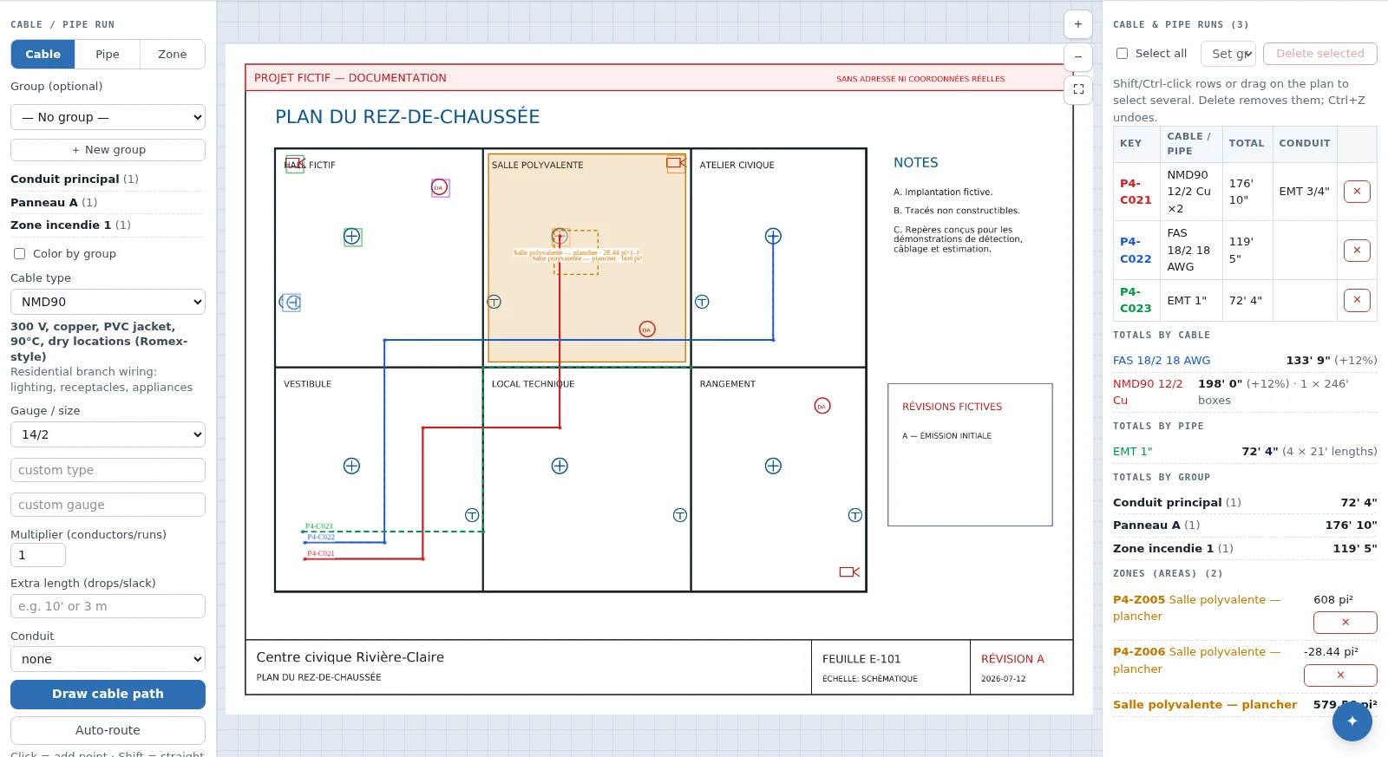This screenshot has width=1388, height=757.
Task: Delete run P4-C023 with its X button
Action: [x=1357, y=300]
